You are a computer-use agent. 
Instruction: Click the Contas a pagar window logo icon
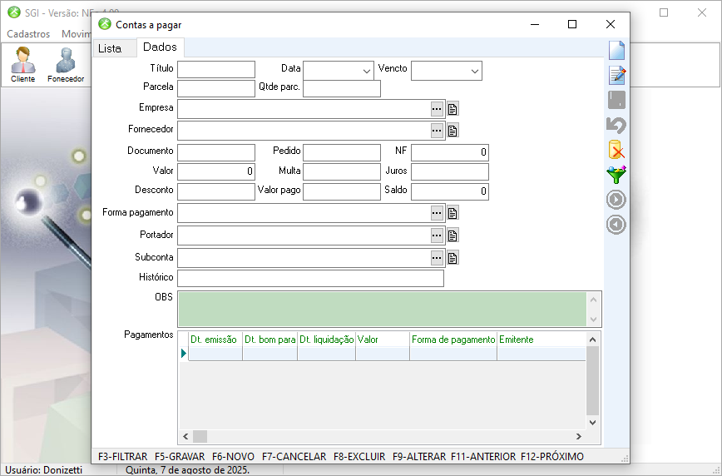click(105, 24)
